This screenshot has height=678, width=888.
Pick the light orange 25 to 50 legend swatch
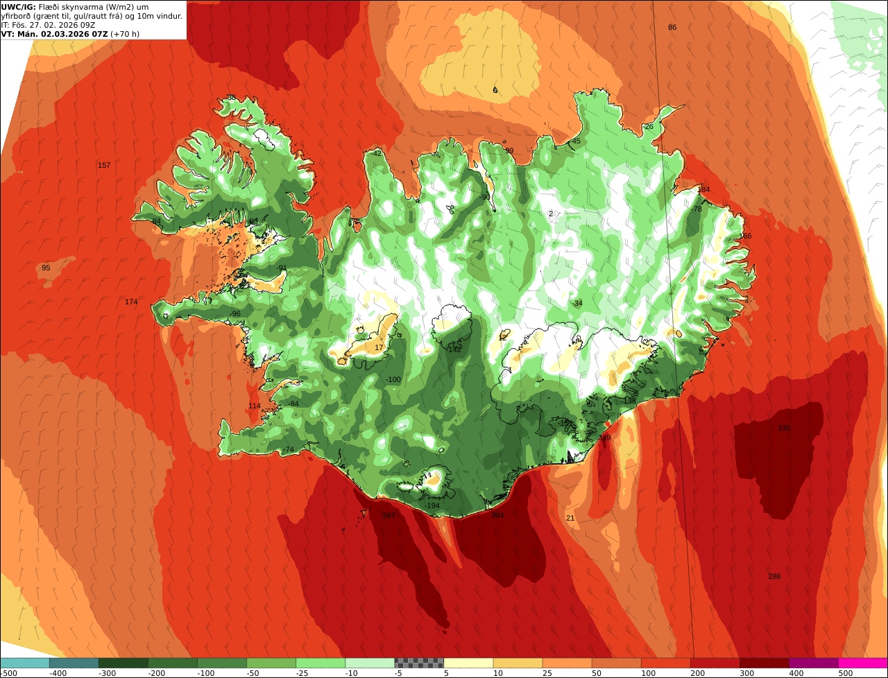[567, 663]
